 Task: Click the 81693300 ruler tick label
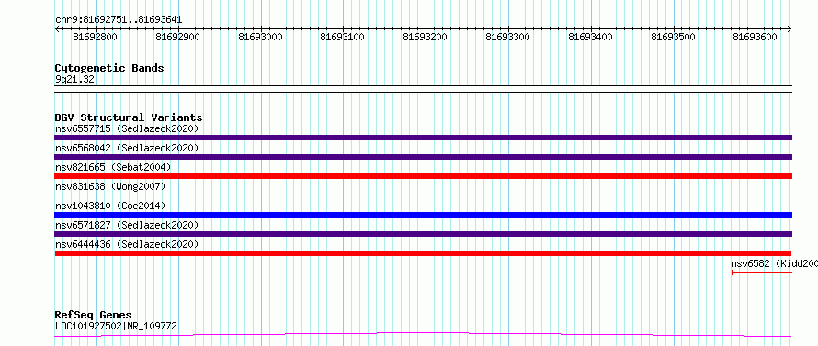pos(507,37)
